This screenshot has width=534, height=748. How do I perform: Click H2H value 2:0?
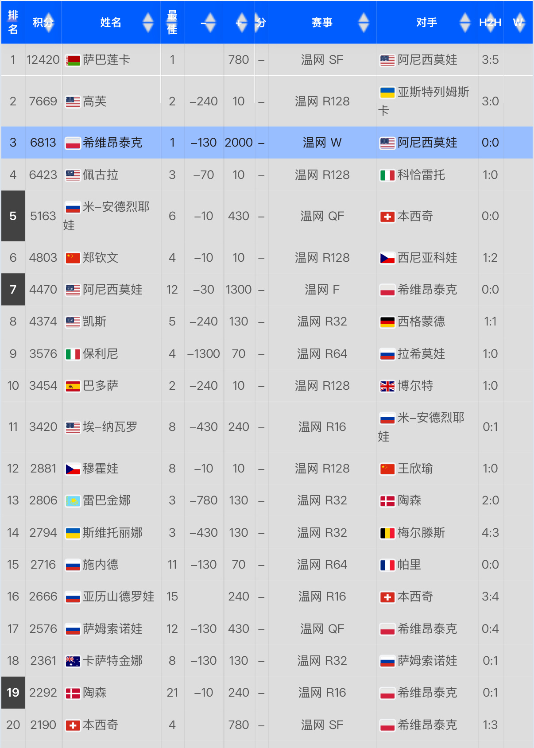point(490,500)
